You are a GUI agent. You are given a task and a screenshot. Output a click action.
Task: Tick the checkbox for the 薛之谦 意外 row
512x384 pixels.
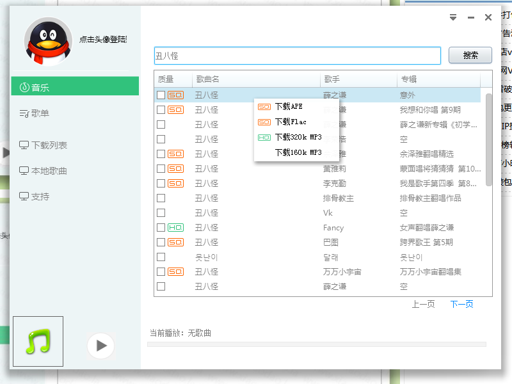click(161, 95)
